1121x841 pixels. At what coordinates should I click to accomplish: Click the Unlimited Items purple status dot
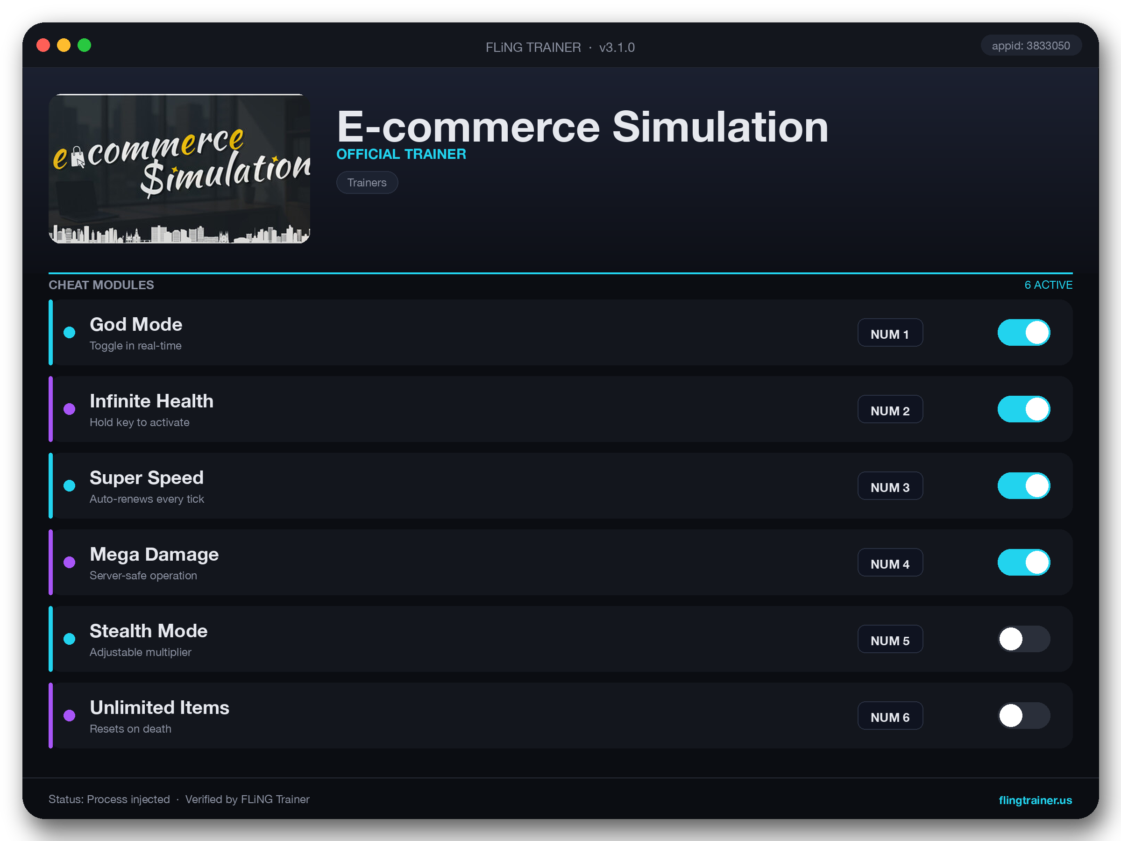tap(70, 715)
